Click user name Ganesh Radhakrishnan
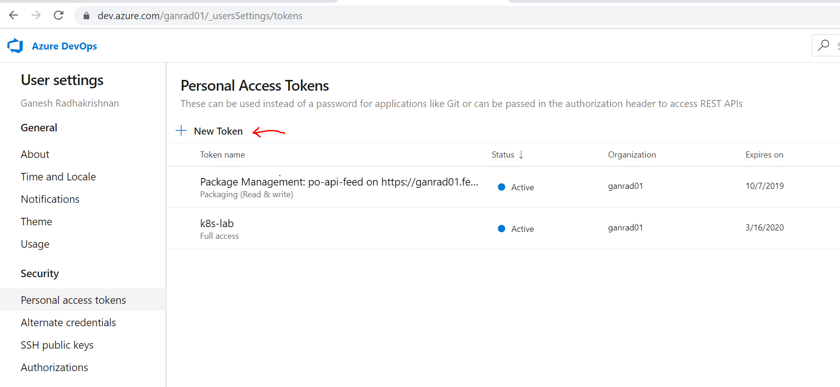This screenshot has height=387, width=840. pos(70,103)
